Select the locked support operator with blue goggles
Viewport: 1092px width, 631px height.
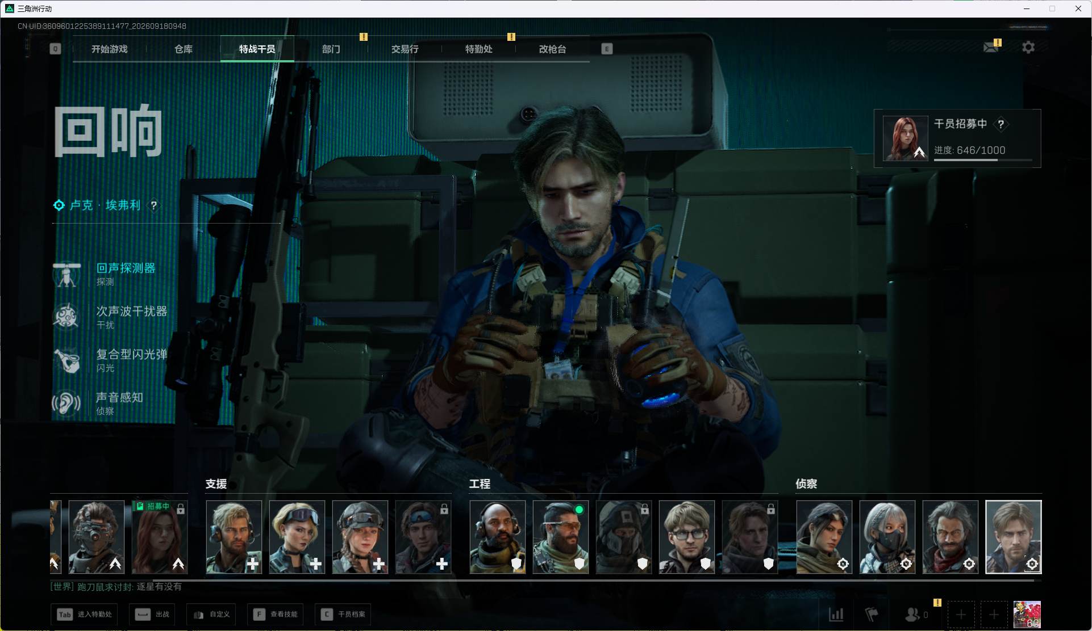point(423,537)
